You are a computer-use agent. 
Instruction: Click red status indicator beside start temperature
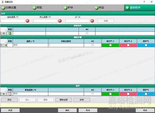[x=28, y=21]
